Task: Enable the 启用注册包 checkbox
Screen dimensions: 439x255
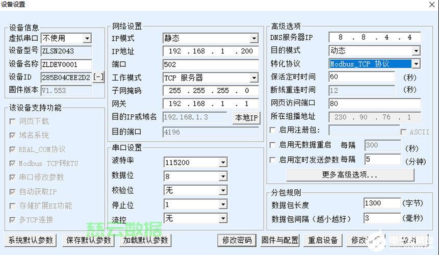Action: tap(273, 131)
